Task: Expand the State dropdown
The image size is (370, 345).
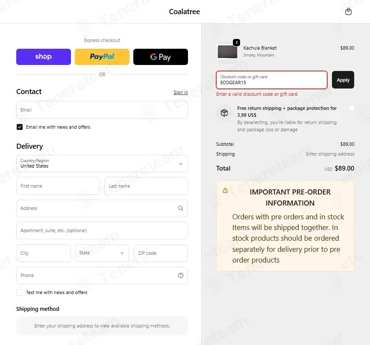Action: [102, 253]
